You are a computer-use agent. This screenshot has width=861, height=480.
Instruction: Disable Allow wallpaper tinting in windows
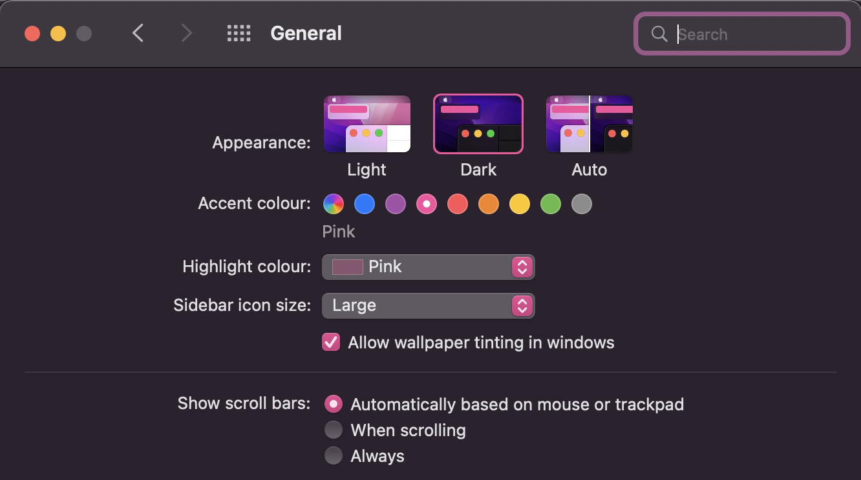(x=332, y=342)
